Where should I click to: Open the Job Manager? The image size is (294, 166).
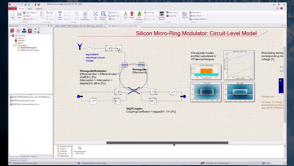139,15
